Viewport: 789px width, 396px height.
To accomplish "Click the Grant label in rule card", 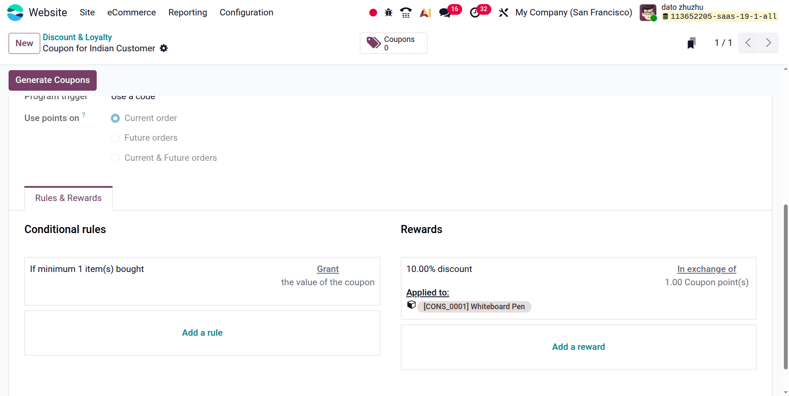I will (x=328, y=269).
